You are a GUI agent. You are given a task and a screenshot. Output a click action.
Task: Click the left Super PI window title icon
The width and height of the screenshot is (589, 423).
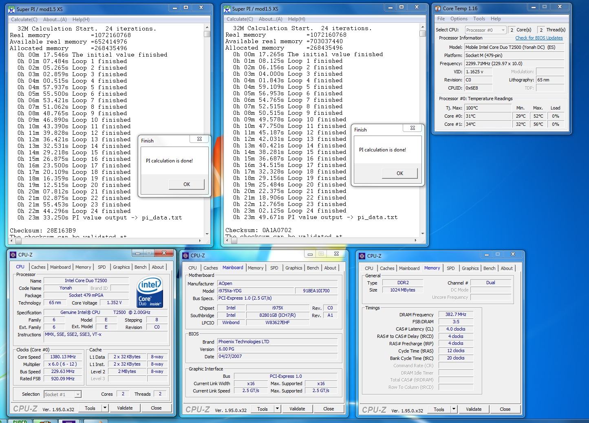tap(11, 9)
